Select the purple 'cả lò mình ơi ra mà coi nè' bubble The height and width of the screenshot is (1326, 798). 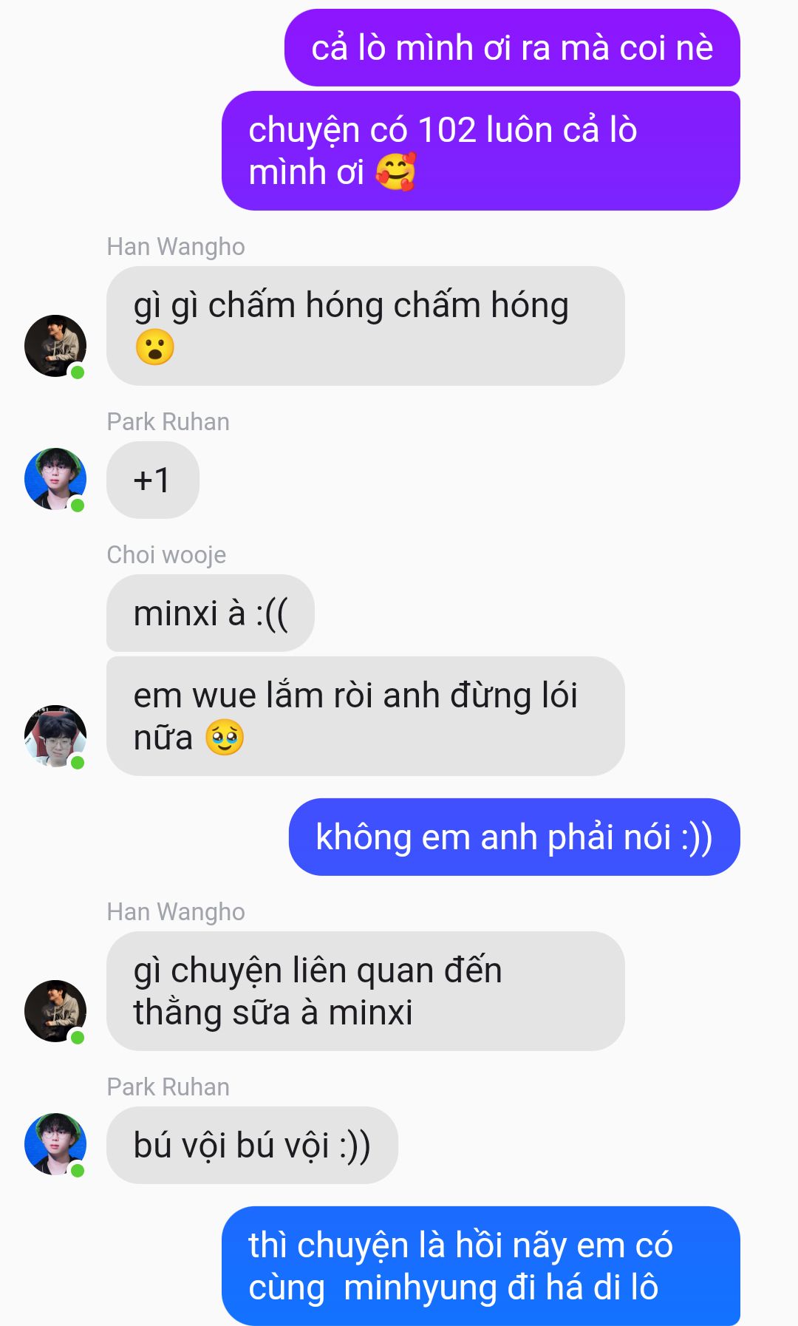click(x=512, y=48)
